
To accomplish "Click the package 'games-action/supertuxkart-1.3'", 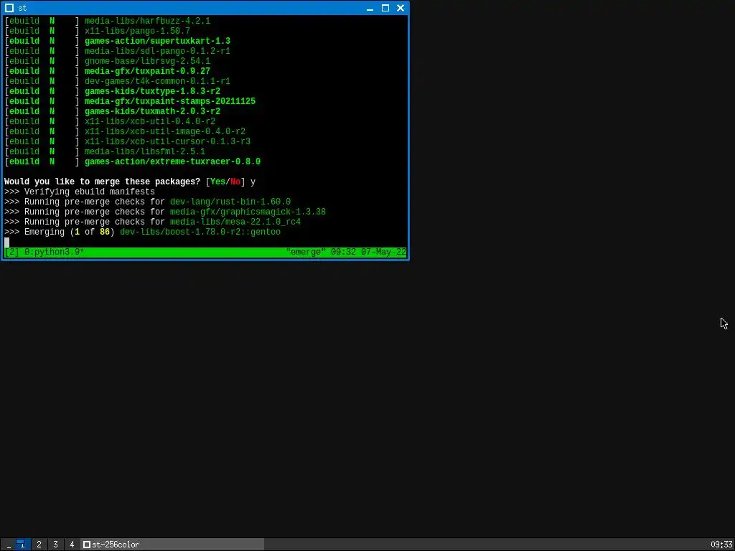I will [x=157, y=41].
